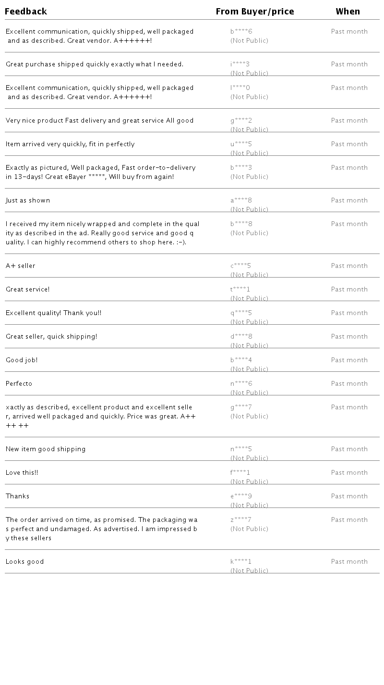The height and width of the screenshot is (685, 384).
Task: Open buyer u****5 entry
Action: tap(241, 144)
